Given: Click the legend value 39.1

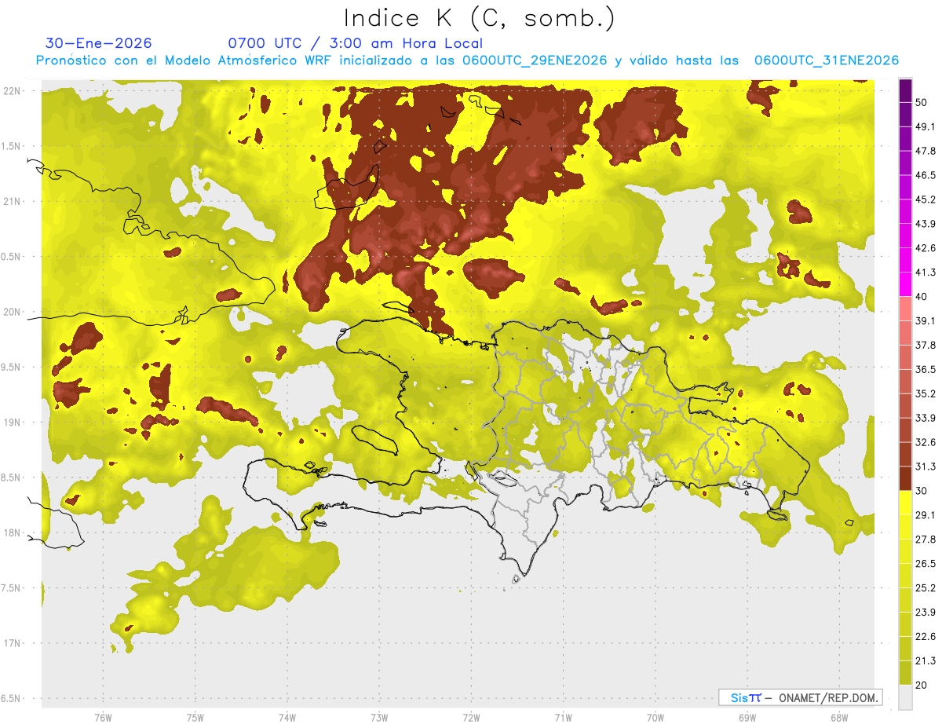Looking at the screenshot, I should 925,321.
